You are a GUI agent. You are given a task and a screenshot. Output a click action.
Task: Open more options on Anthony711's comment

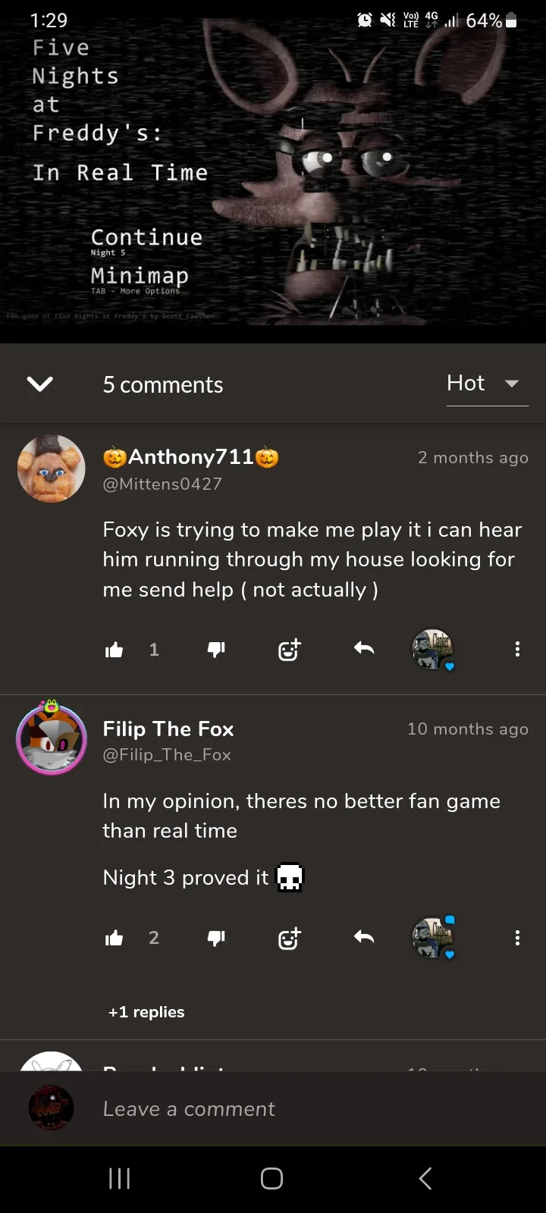click(x=517, y=649)
